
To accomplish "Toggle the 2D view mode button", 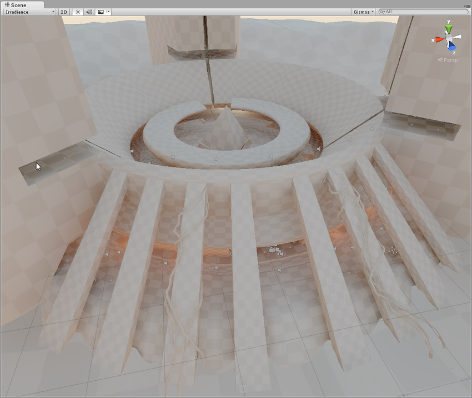I will click(x=64, y=12).
